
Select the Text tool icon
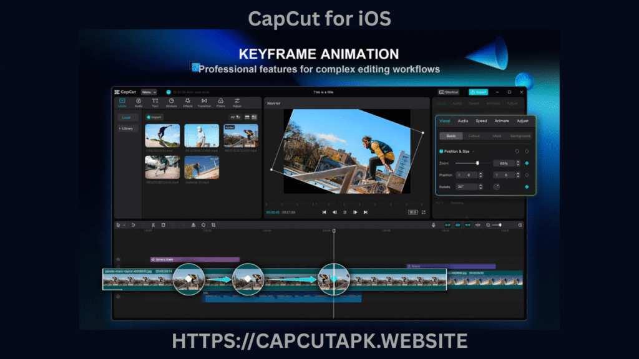pyautogui.click(x=155, y=100)
